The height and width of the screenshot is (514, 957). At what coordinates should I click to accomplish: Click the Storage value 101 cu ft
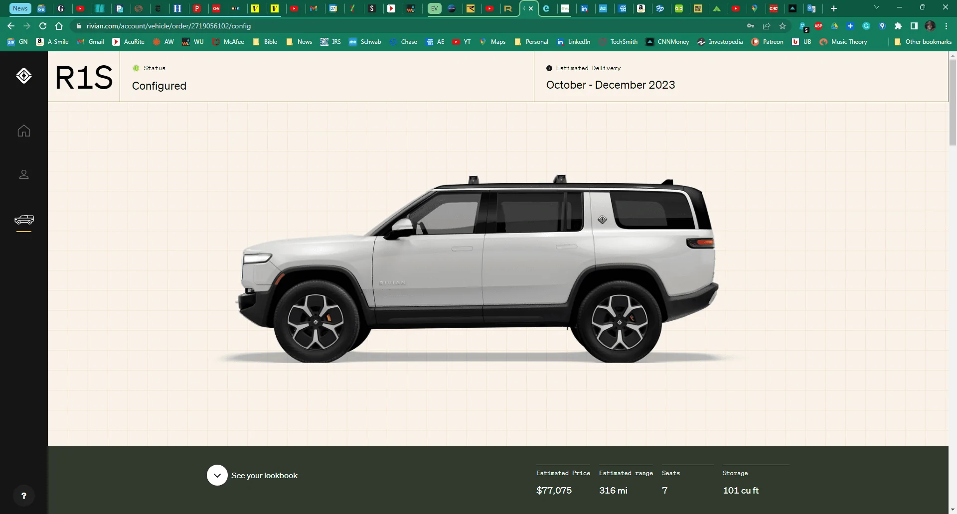pos(741,491)
